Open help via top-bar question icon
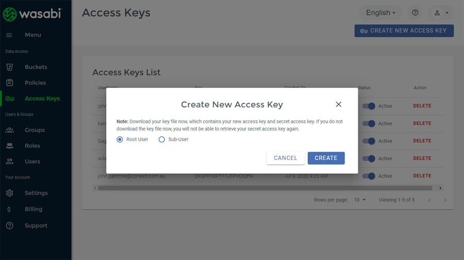 pos(415,13)
